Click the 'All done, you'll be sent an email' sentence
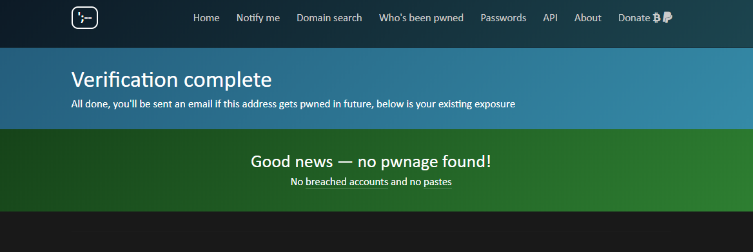 click(293, 104)
